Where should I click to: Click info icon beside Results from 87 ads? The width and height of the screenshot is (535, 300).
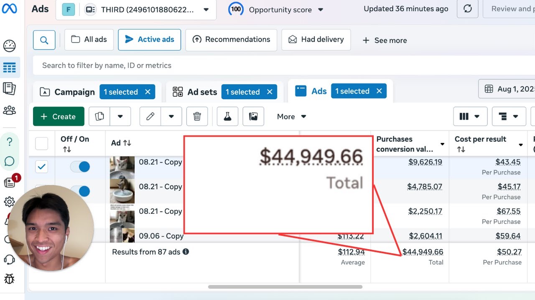click(186, 252)
